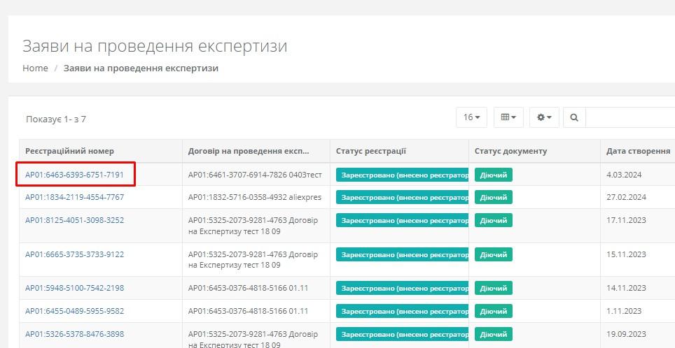Open application AP01:8125-4051-3098-3252
Screen dimensions: 675x348
pyautogui.click(x=74, y=220)
